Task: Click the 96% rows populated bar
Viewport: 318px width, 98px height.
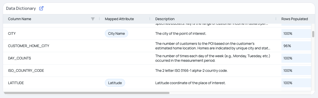Action: click(296, 46)
